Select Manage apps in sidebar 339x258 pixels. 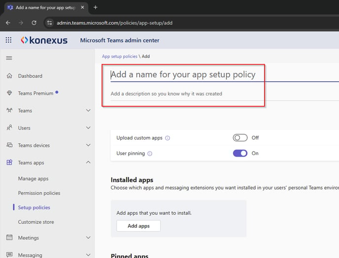coord(34,179)
